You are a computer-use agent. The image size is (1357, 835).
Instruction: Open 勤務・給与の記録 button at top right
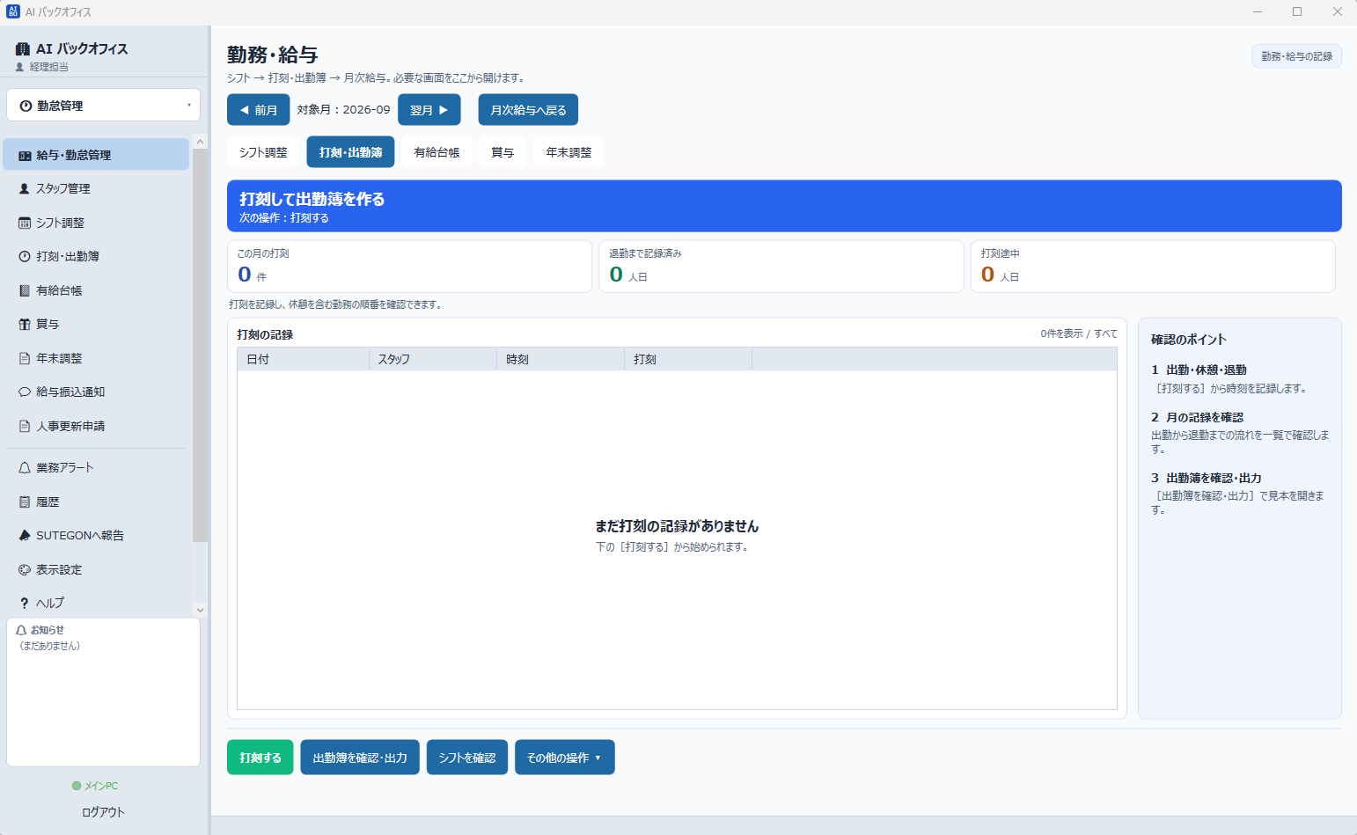pos(1296,56)
